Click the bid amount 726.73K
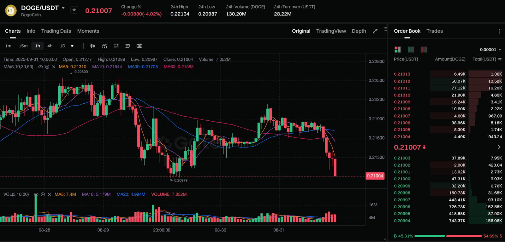Image resolution: width=505 pixels, height=242 pixels. (457, 207)
